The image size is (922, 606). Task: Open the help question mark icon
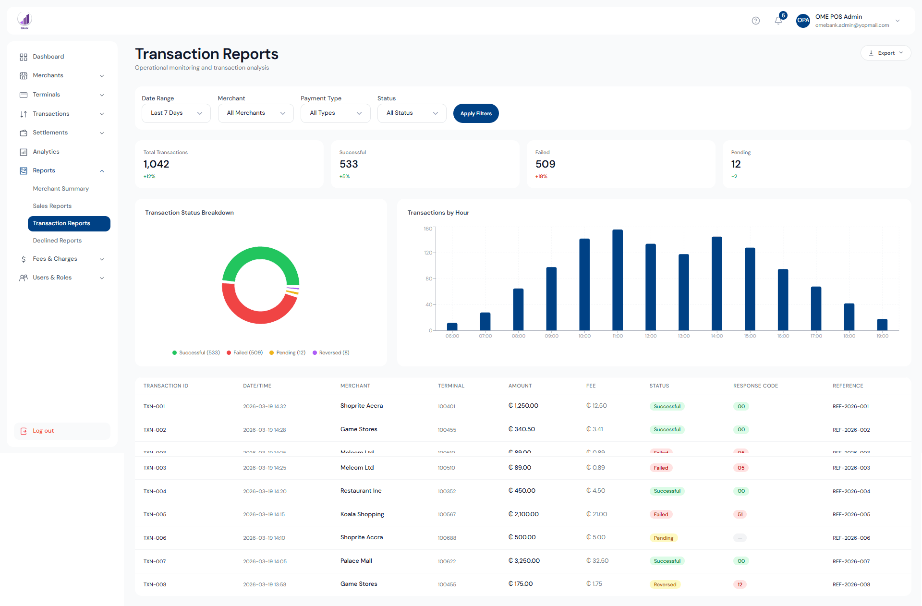pyautogui.click(x=756, y=21)
